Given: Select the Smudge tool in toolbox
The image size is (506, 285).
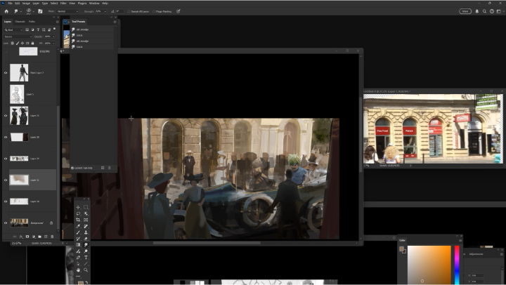Looking at the screenshot, I should [x=86, y=245].
